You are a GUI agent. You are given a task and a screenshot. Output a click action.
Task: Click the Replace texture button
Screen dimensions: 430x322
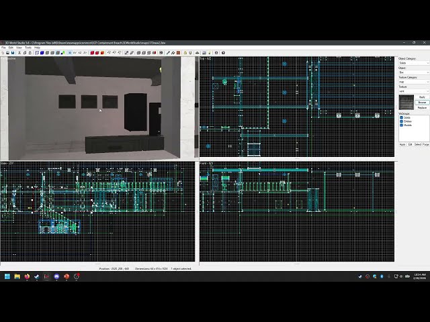[422, 107]
